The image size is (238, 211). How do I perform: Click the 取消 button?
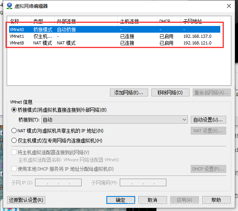(x=152, y=200)
